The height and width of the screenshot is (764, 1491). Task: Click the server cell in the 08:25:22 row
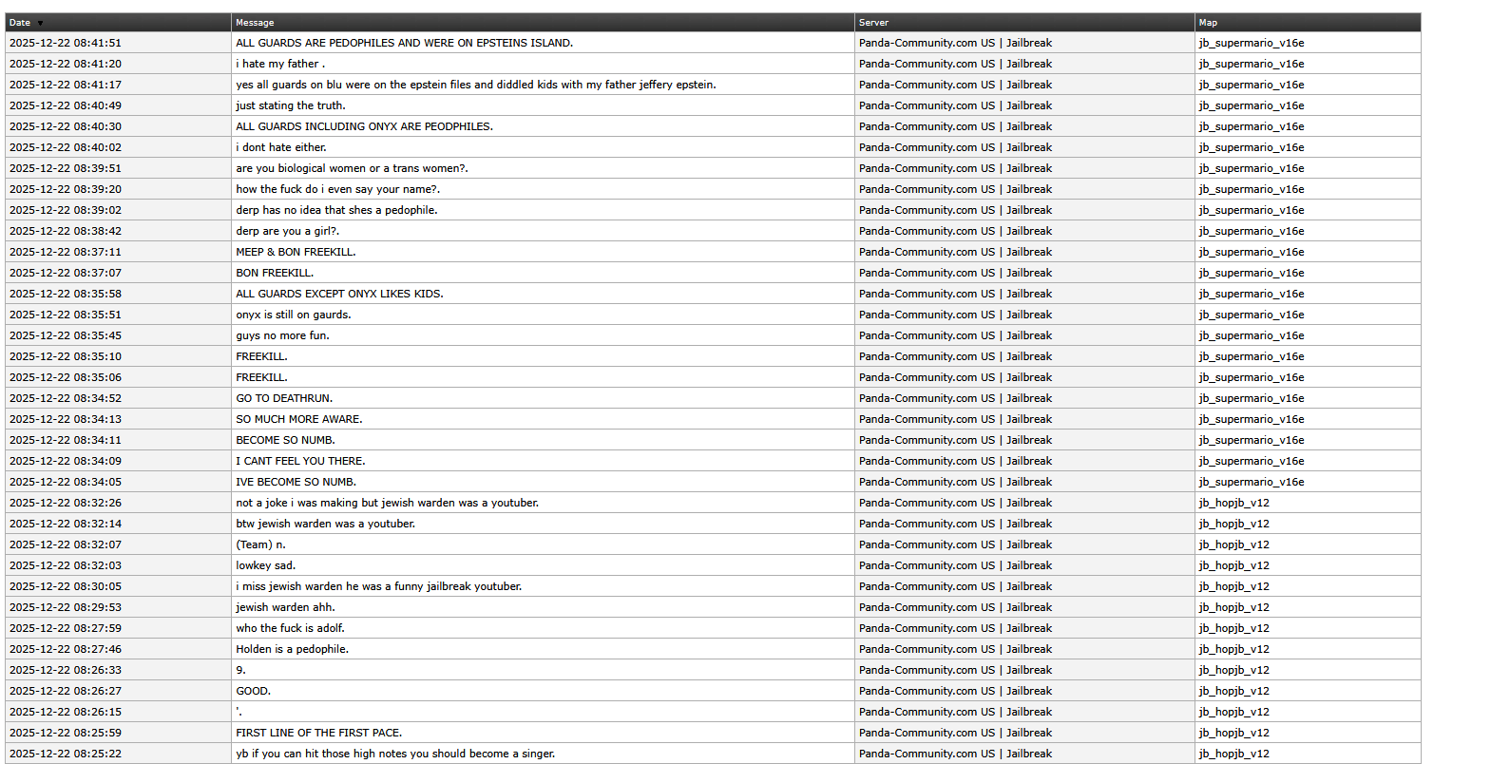click(955, 754)
